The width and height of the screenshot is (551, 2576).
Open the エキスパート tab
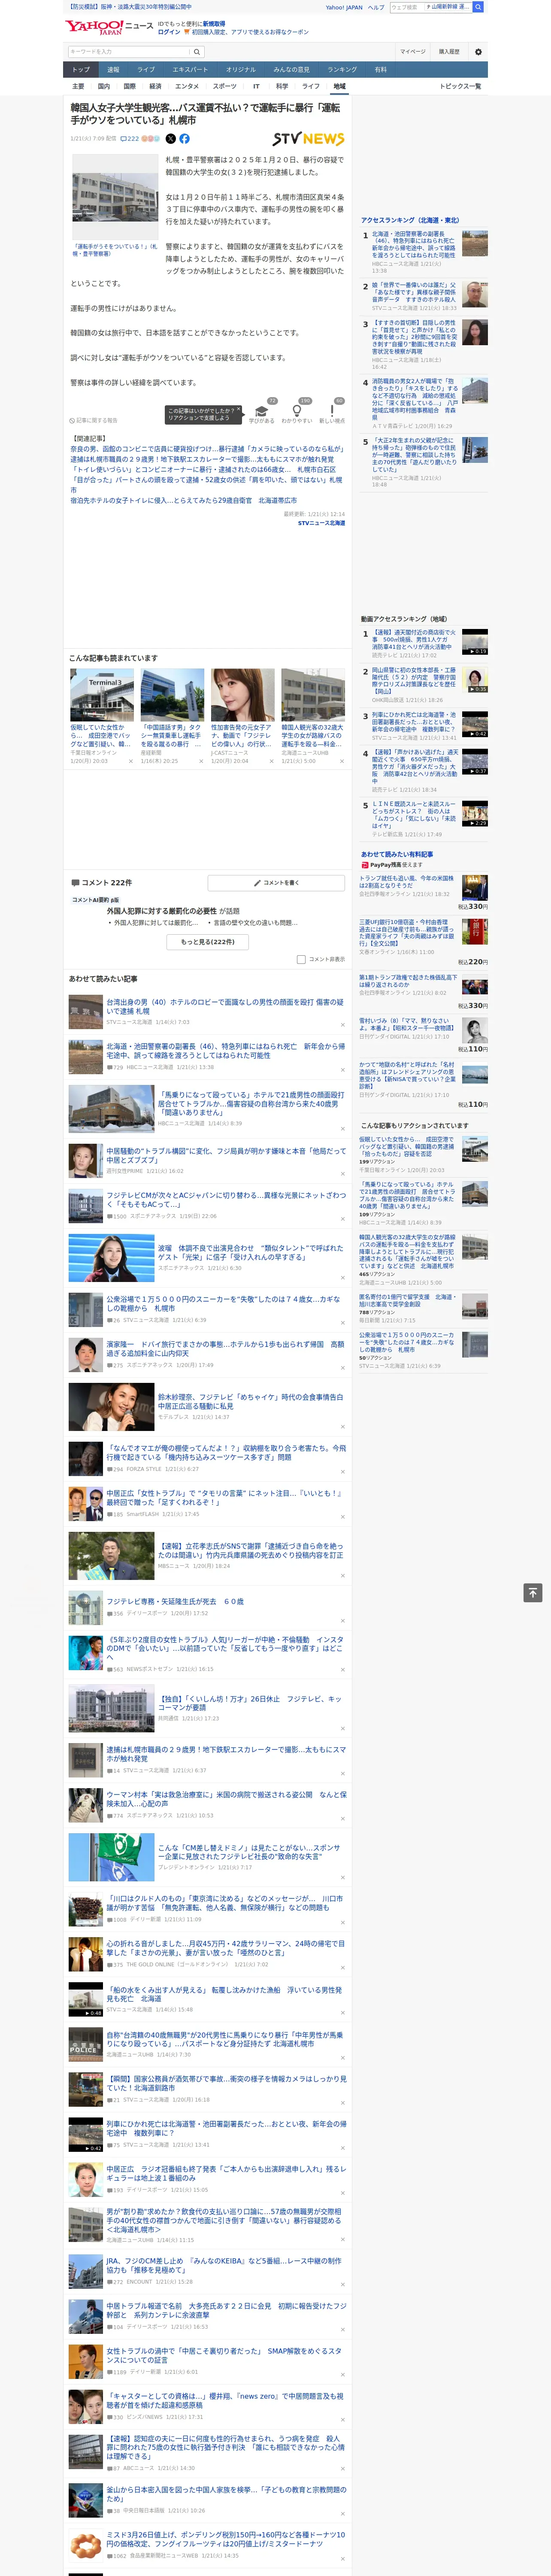[190, 70]
